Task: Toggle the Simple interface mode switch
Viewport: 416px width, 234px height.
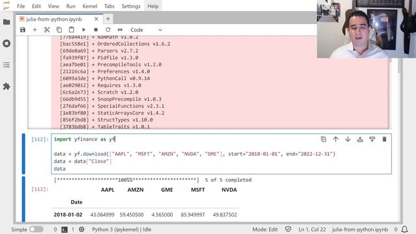Action: [36, 229]
